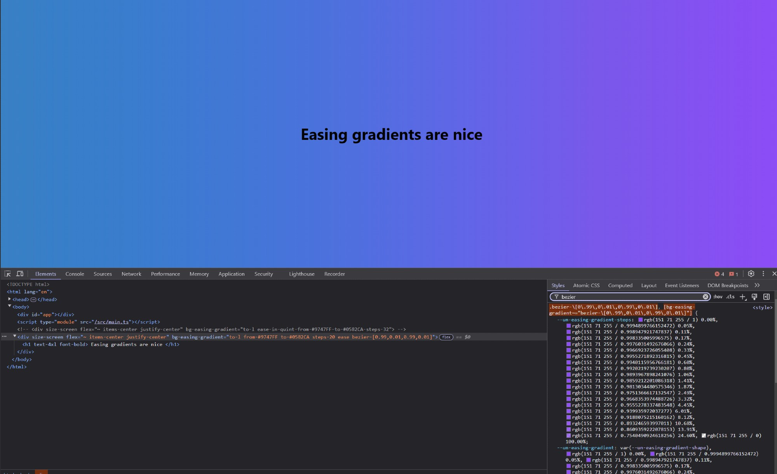The height and width of the screenshot is (474, 777).
Task: Select the commented-out div line
Action: [211, 329]
